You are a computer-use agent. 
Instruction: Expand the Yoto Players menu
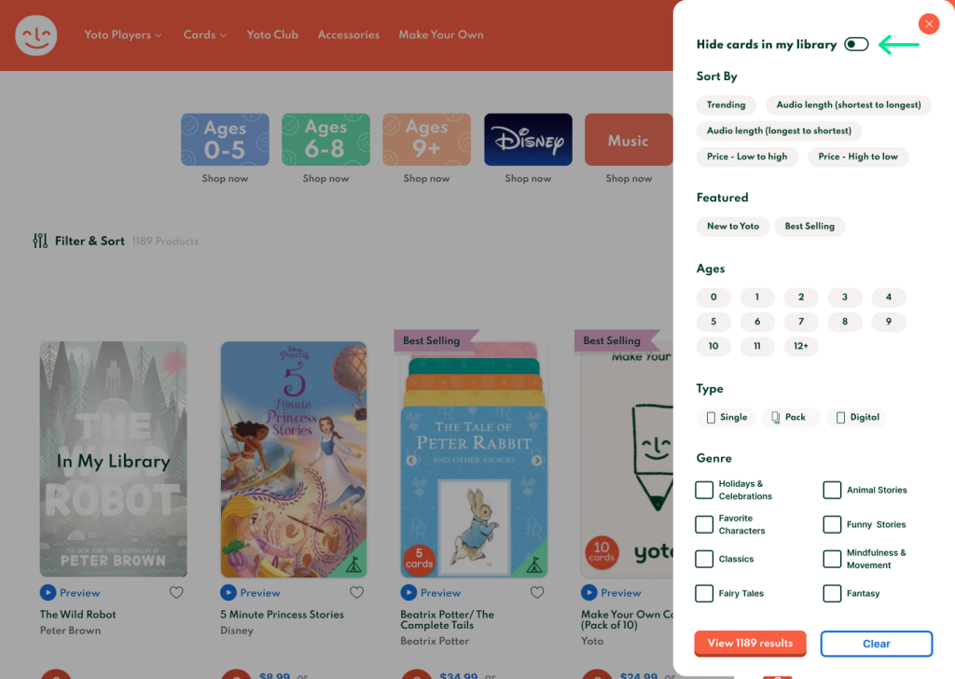click(123, 35)
